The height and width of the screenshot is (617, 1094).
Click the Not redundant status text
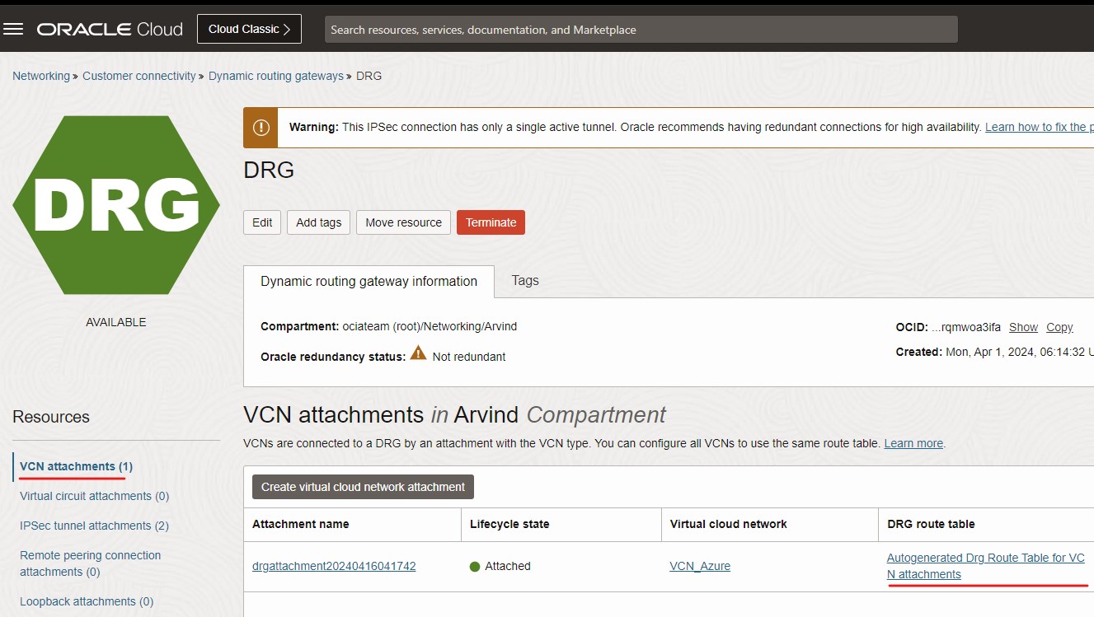point(469,357)
